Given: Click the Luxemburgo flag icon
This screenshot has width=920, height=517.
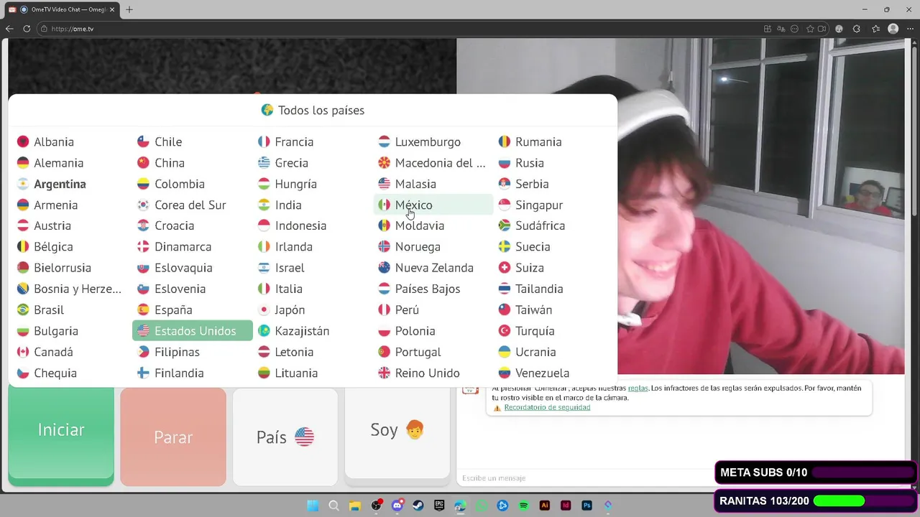Looking at the screenshot, I should [x=385, y=142].
